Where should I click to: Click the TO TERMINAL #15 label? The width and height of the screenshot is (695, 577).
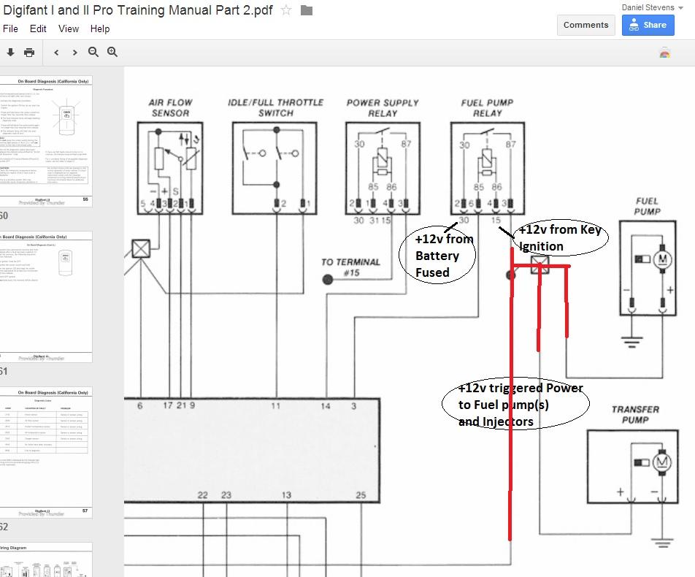351,267
